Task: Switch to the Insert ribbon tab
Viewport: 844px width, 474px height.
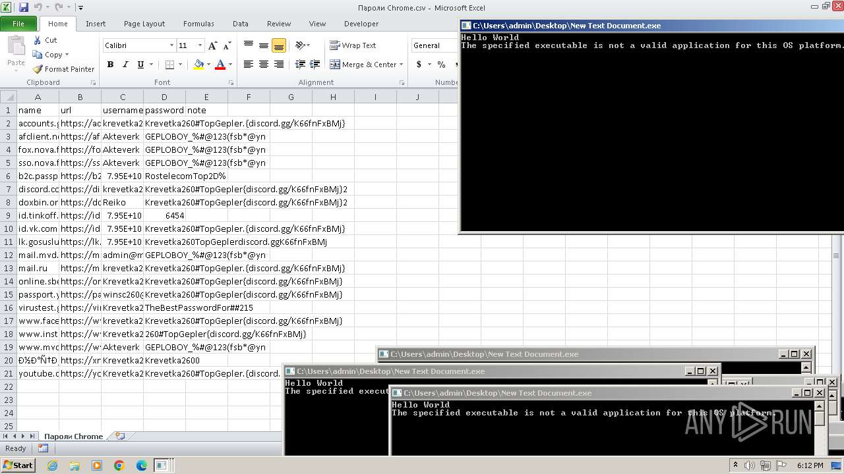Action: [96, 24]
